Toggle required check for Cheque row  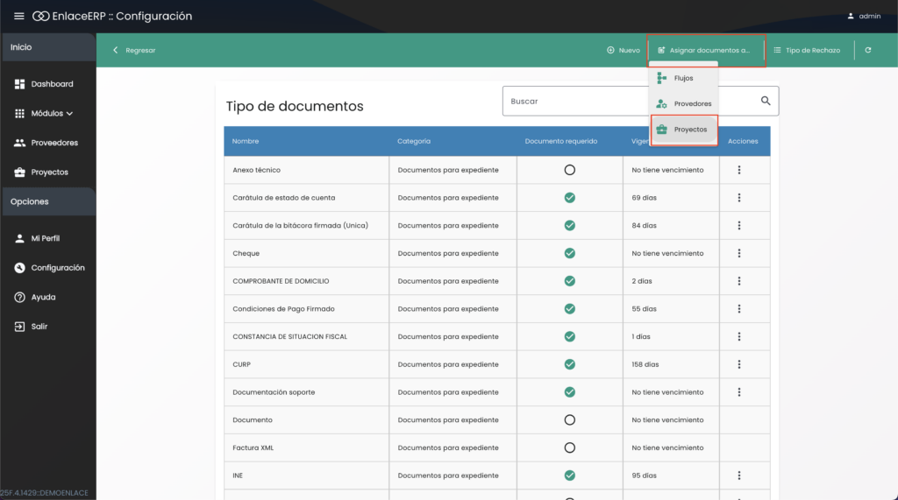(x=569, y=253)
